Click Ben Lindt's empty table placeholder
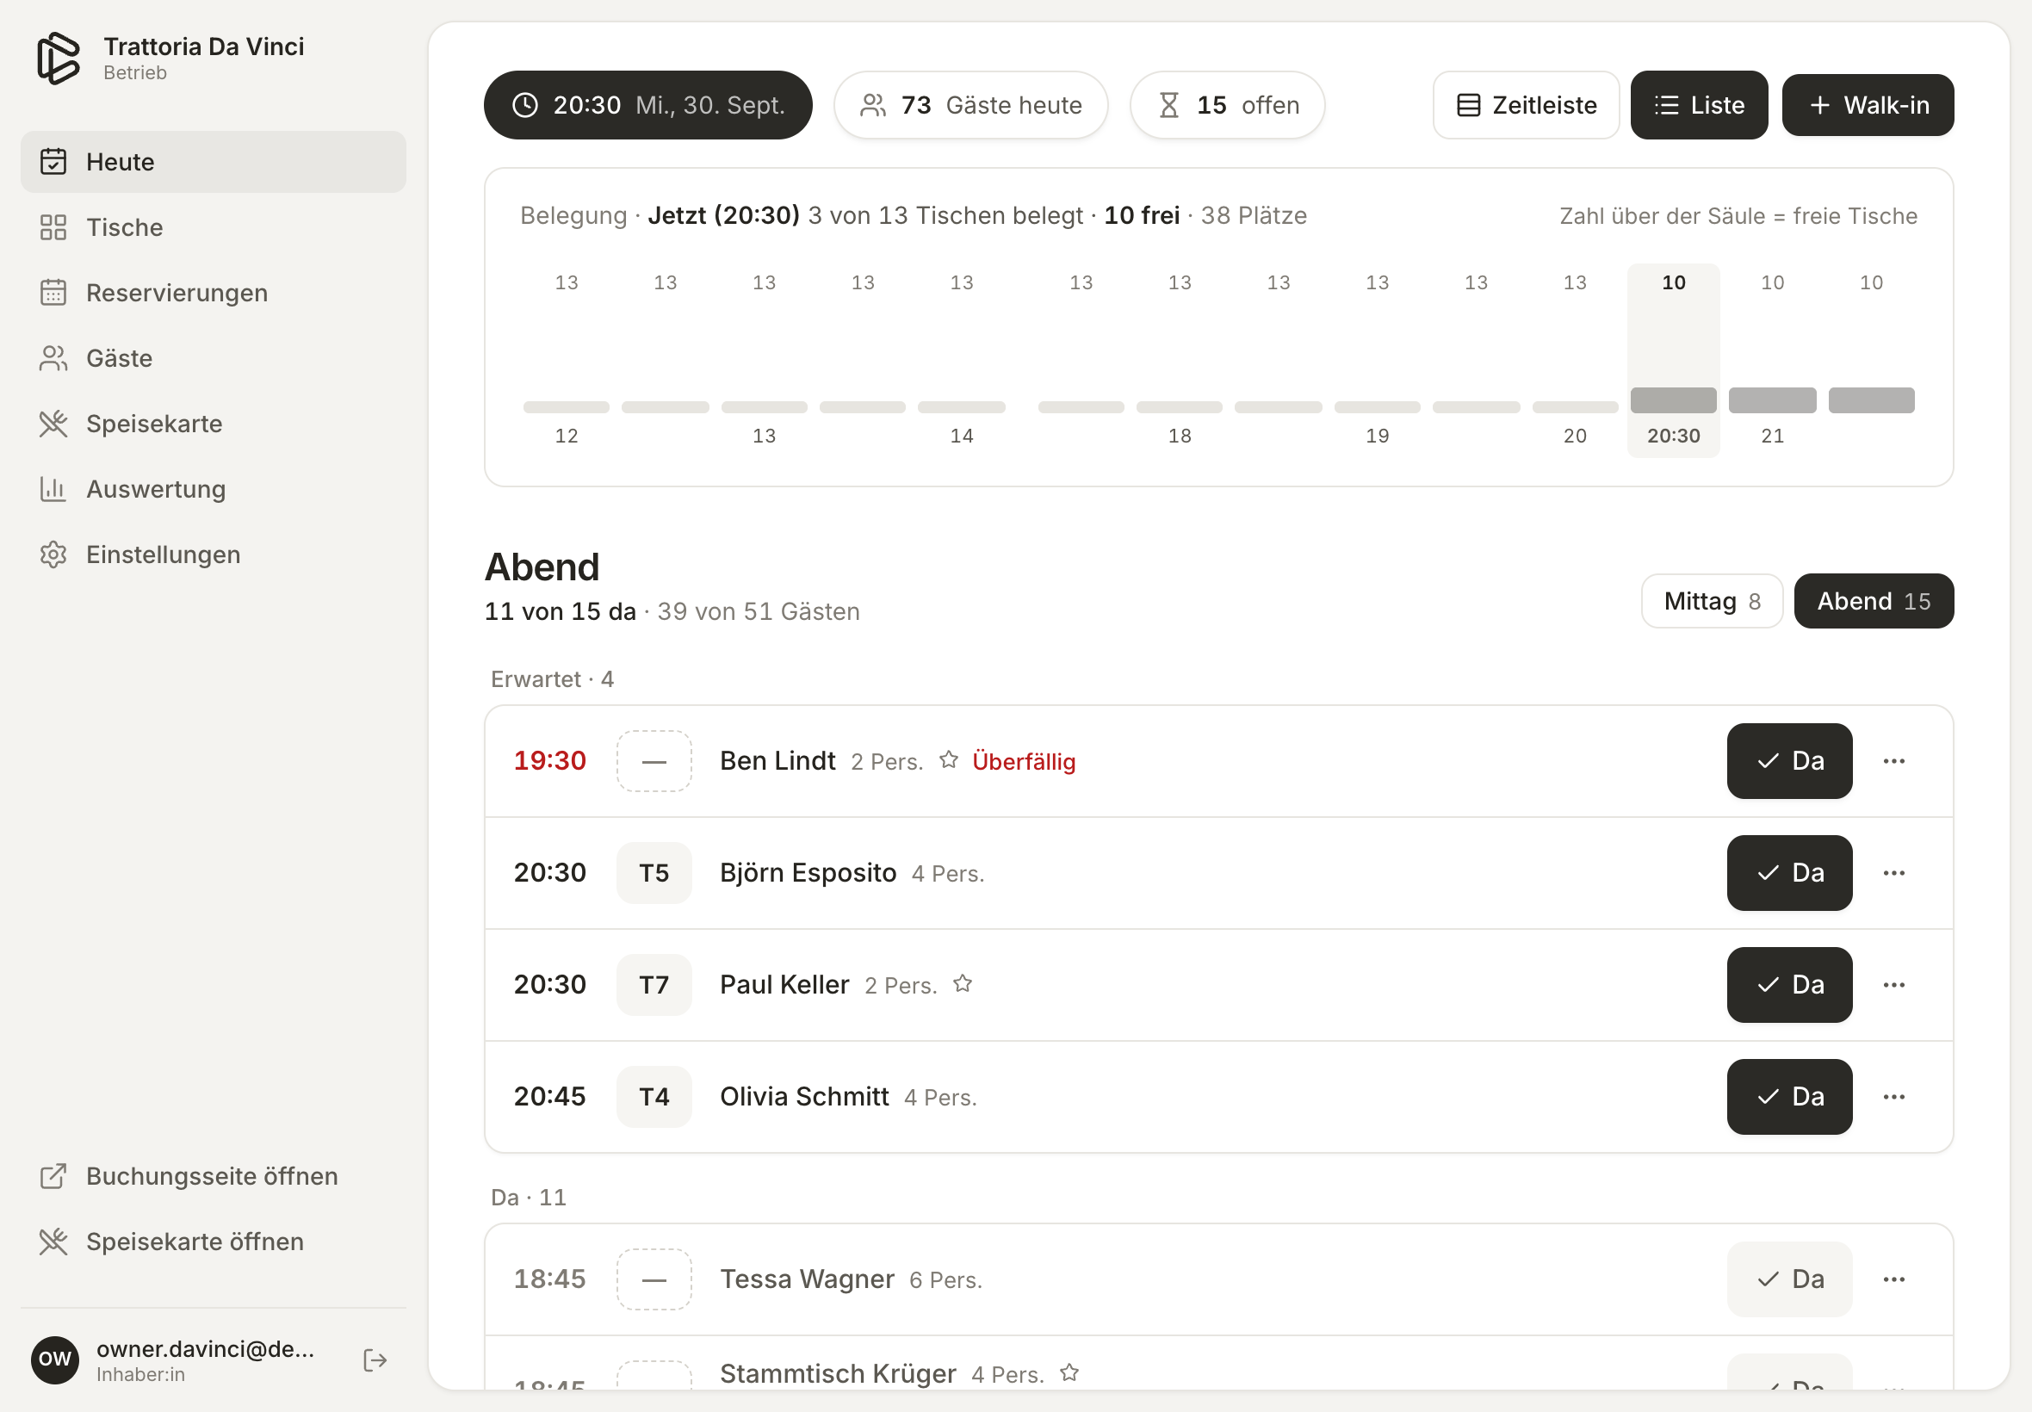This screenshot has width=2032, height=1412. 654,761
